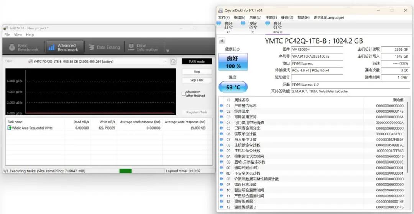This screenshot has height=214, width=414.
Task: Click the status dot for attribute 0C 通电时间
Action: (221, 167)
